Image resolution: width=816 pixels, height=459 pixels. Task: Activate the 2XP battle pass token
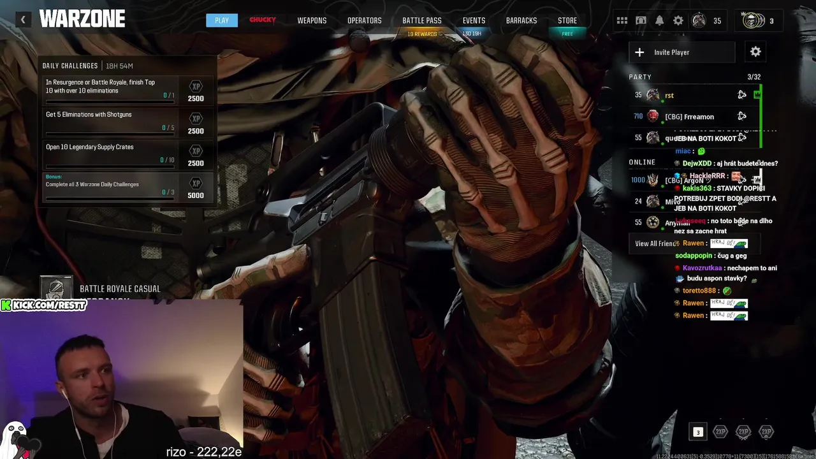click(766, 432)
